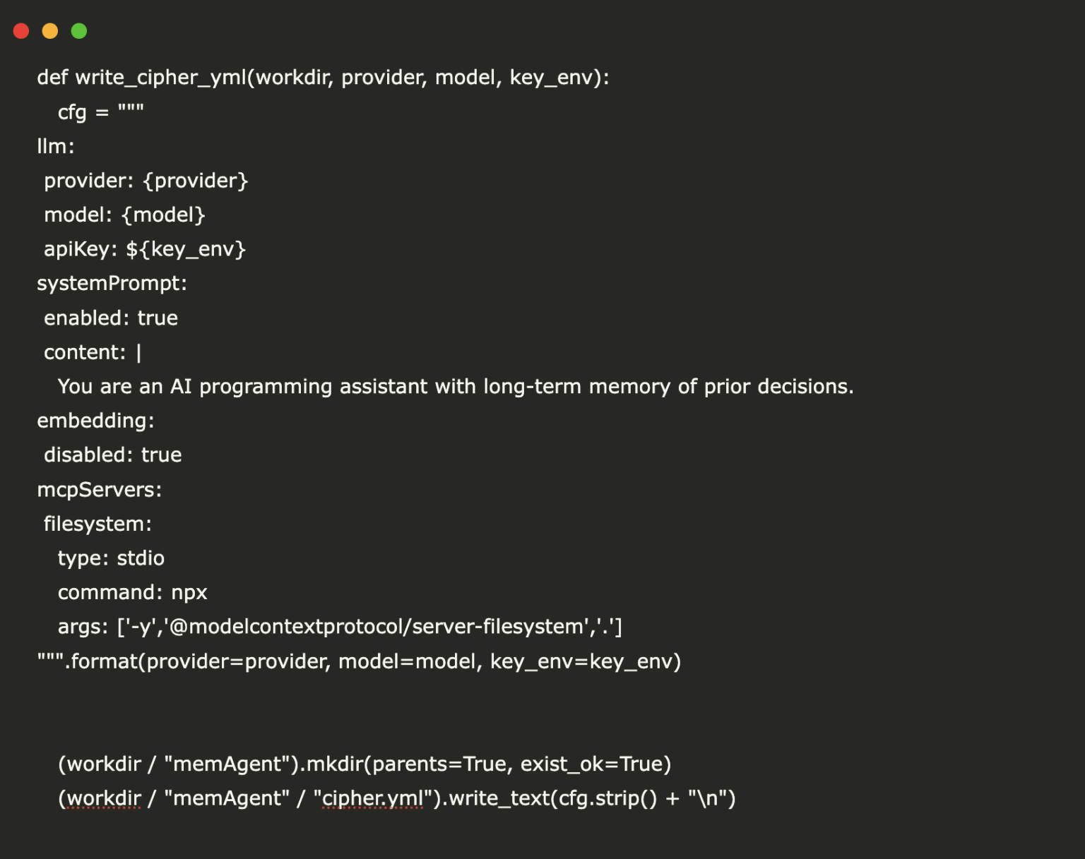Place cursor on the cfg variable assignment
The width and height of the screenshot is (1085, 859).
coord(72,112)
